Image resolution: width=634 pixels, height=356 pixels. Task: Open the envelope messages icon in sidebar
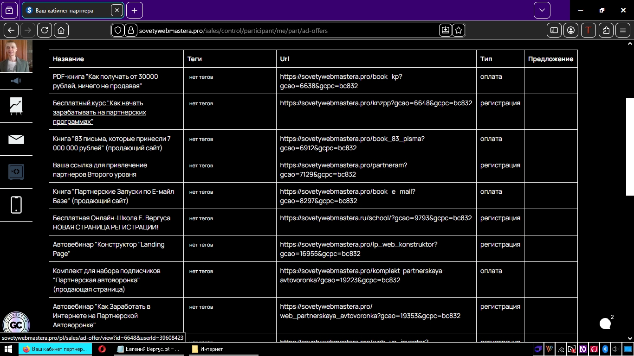point(16,139)
